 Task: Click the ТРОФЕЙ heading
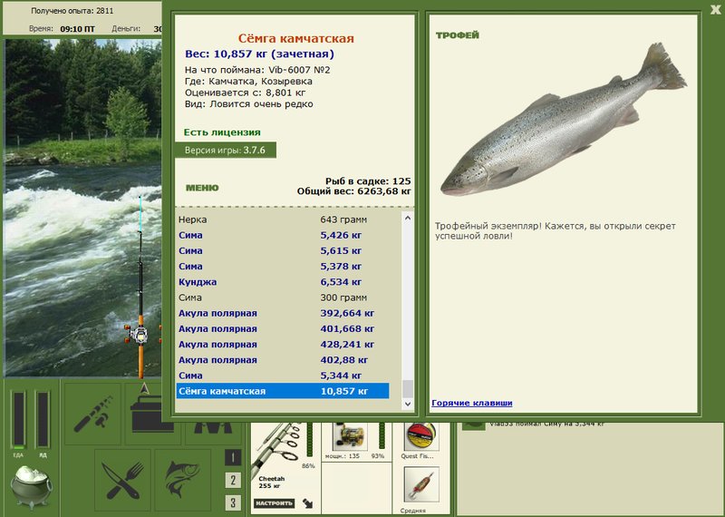(x=458, y=35)
